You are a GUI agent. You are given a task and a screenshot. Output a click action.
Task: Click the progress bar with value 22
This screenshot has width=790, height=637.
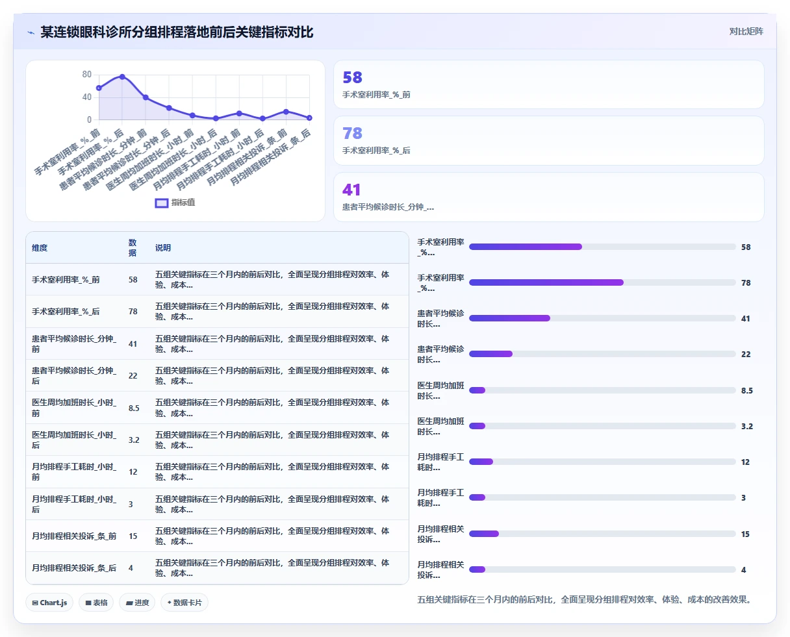click(602, 354)
